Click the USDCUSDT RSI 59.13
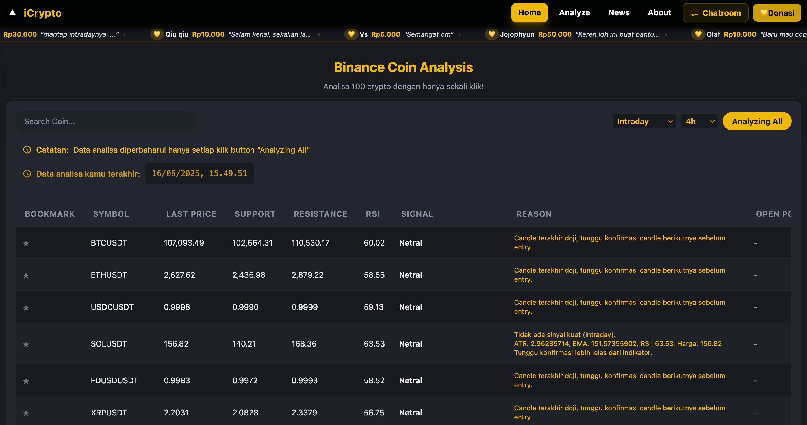The width and height of the screenshot is (807, 425). [374, 307]
